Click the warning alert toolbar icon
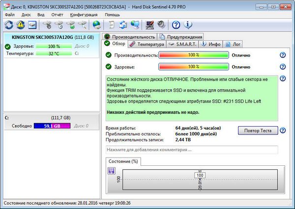Image resolution: width=295 pixels, height=209 pixels. (x=21, y=25)
